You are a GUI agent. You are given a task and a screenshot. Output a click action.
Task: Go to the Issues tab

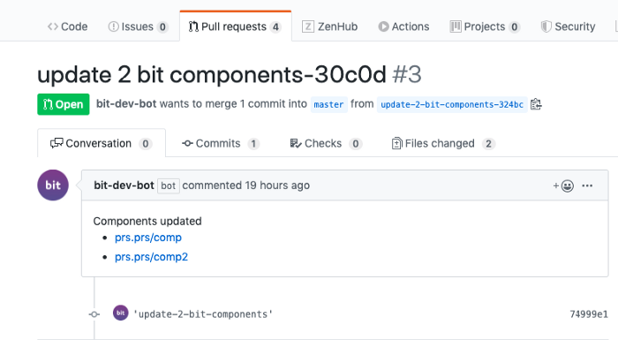pos(139,26)
